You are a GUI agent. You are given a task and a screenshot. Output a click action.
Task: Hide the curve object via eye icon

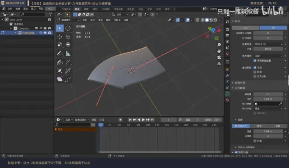(41, 33)
